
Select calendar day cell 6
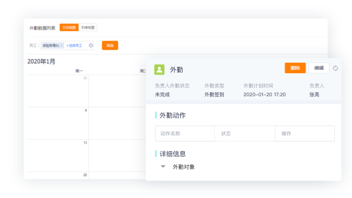[x=58, y=123]
